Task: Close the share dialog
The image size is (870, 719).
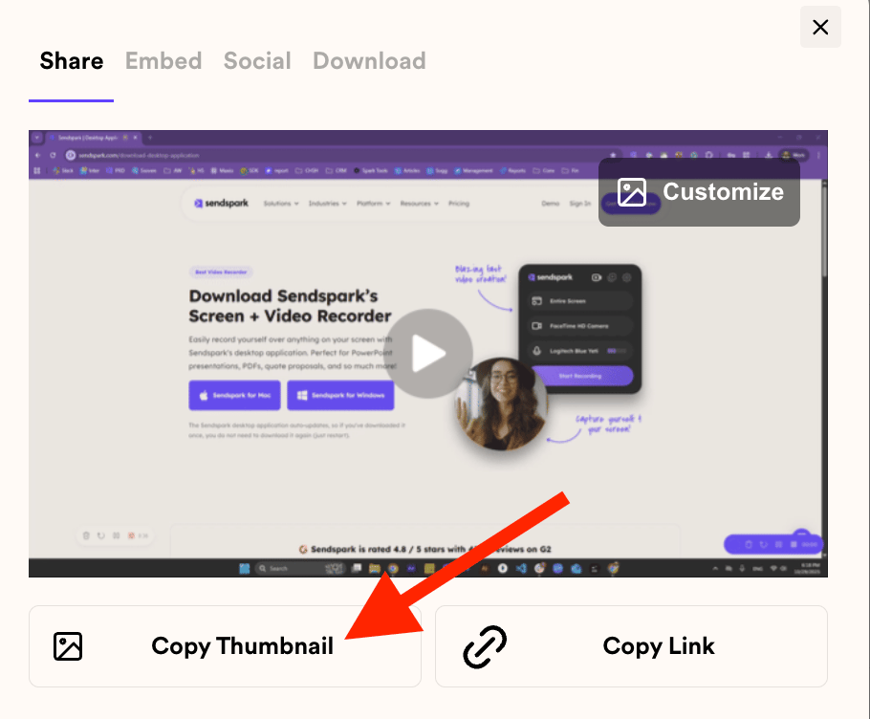Action: tap(820, 27)
